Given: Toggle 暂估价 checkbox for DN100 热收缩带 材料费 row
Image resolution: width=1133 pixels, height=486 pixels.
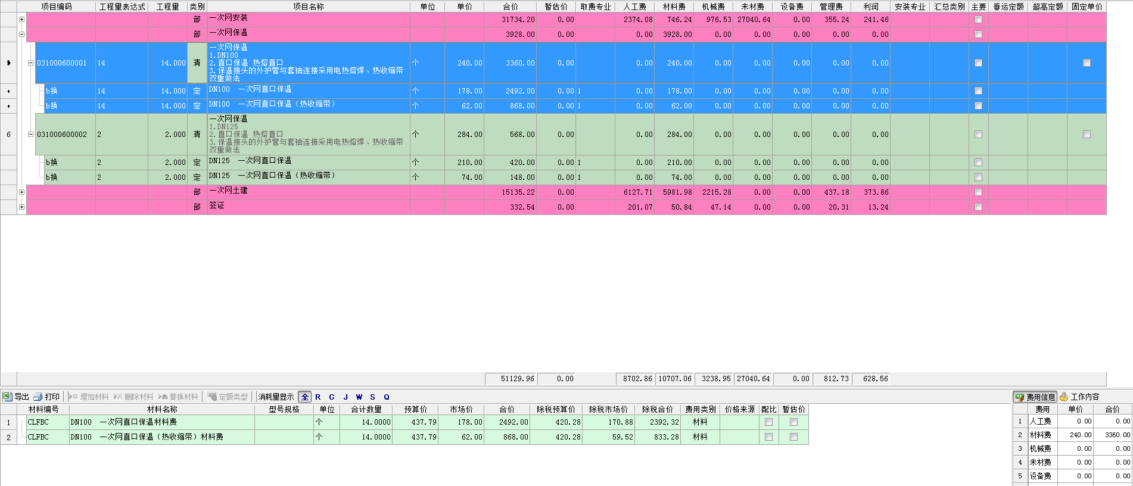Looking at the screenshot, I should [x=793, y=437].
